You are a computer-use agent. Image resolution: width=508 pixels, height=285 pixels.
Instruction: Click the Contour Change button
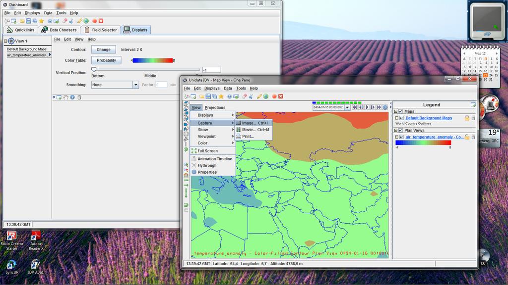[103, 49]
